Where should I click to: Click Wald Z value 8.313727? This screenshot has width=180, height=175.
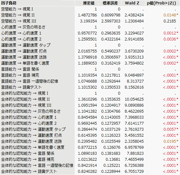(x=135, y=81)
